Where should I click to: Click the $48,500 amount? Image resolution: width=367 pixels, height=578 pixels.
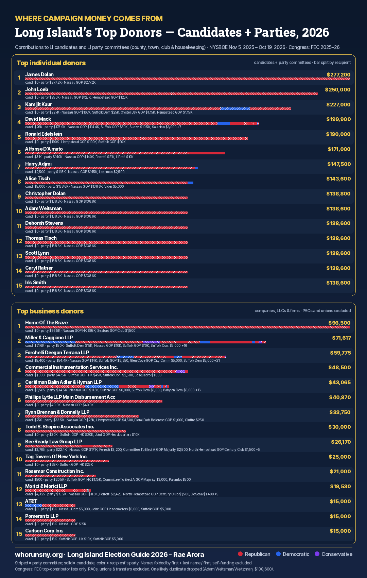(x=340, y=368)
